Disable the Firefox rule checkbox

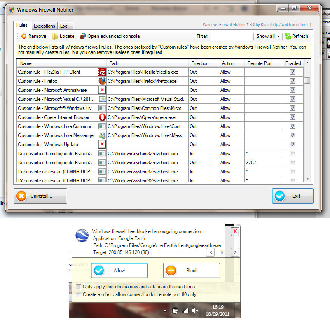coord(293,81)
